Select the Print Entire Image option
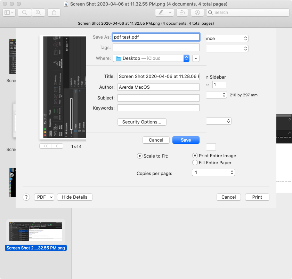Viewport: 292px width, 279px height. point(195,156)
